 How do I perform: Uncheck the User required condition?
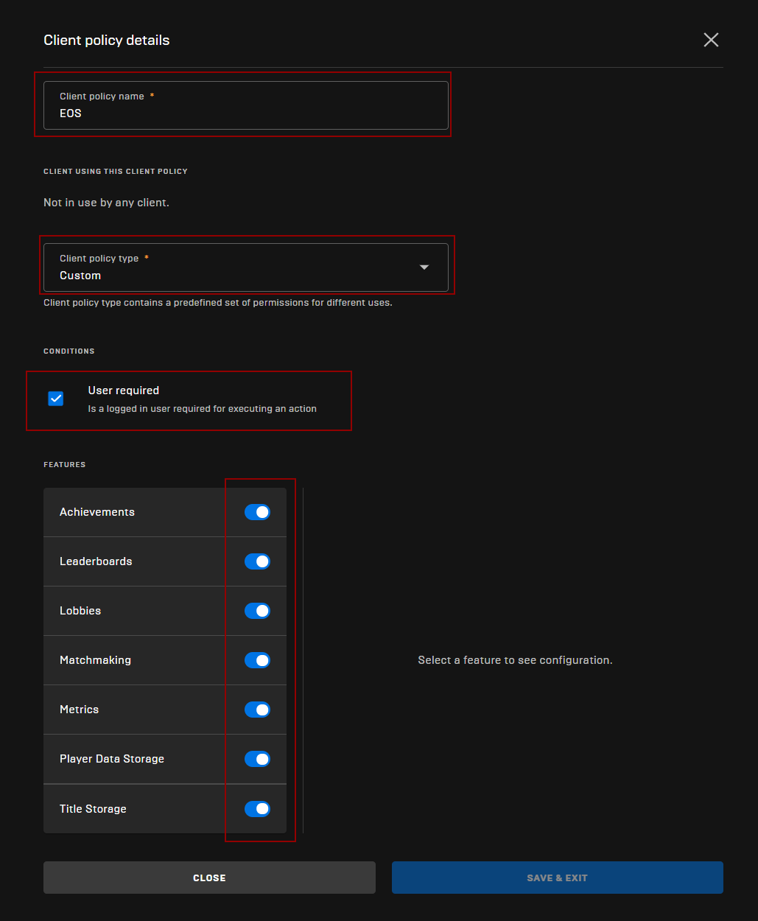click(x=56, y=398)
